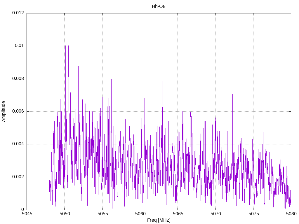Click the 0 y-axis tick label

pyautogui.click(x=23, y=209)
